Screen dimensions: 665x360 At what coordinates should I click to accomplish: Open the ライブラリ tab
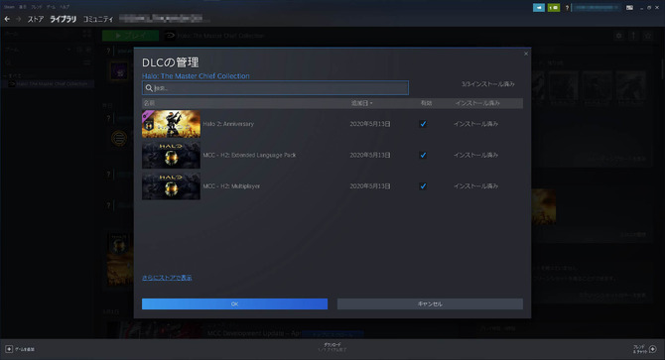tap(64, 19)
